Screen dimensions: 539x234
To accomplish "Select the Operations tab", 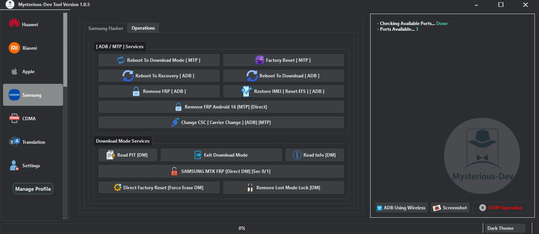I will tap(143, 28).
